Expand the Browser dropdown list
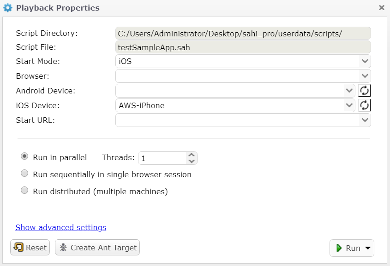 pos(365,76)
